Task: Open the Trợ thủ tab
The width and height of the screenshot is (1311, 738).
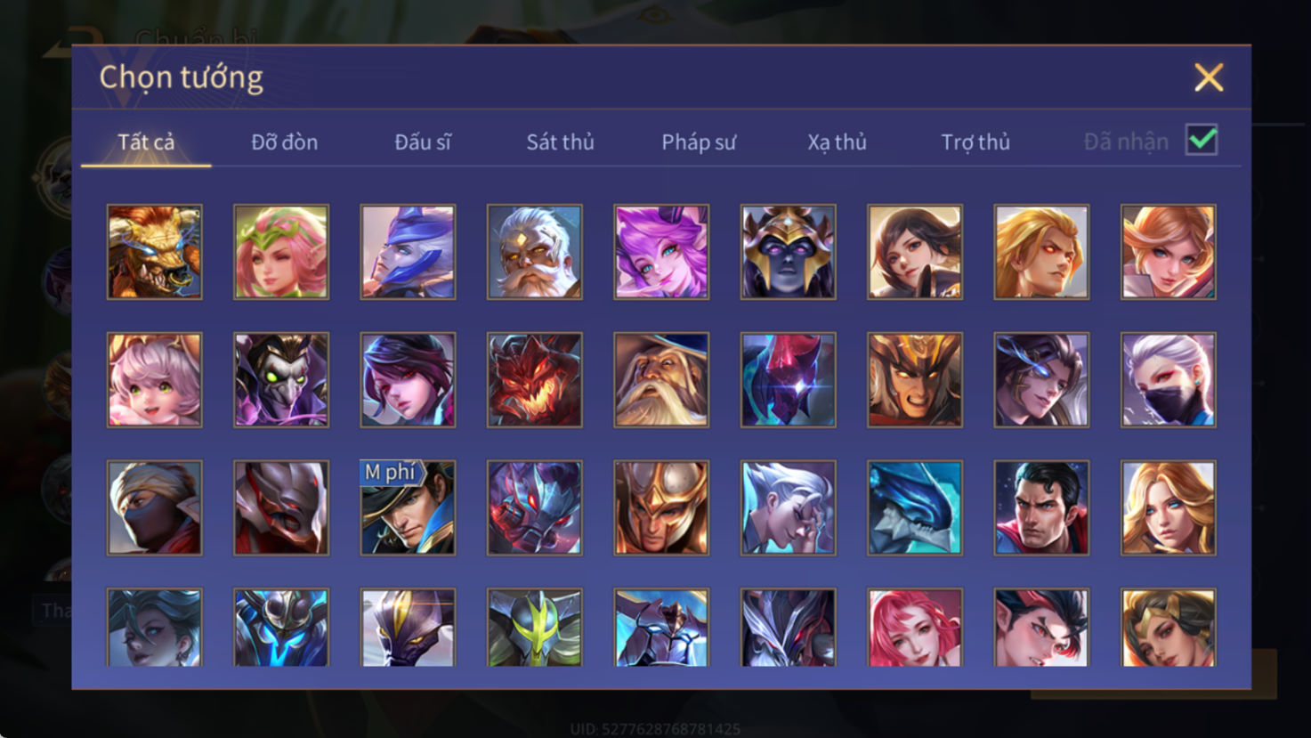Action: (975, 142)
